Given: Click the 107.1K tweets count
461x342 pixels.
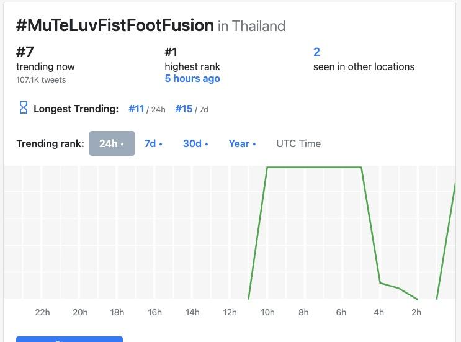Looking at the screenshot, I should click(41, 79).
